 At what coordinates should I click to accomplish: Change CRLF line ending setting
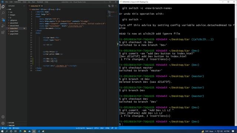click(x=102, y=128)
